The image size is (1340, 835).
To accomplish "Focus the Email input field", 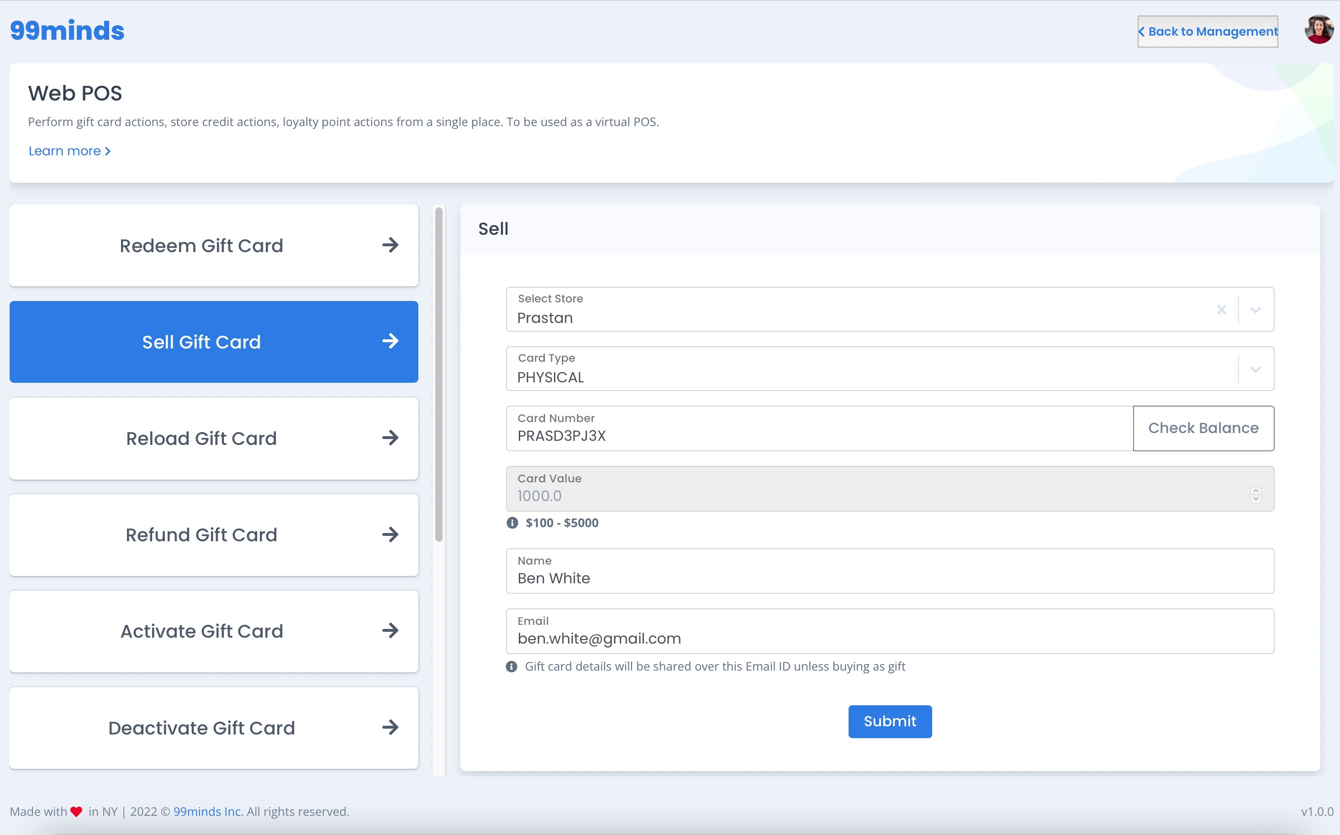I will (890, 631).
